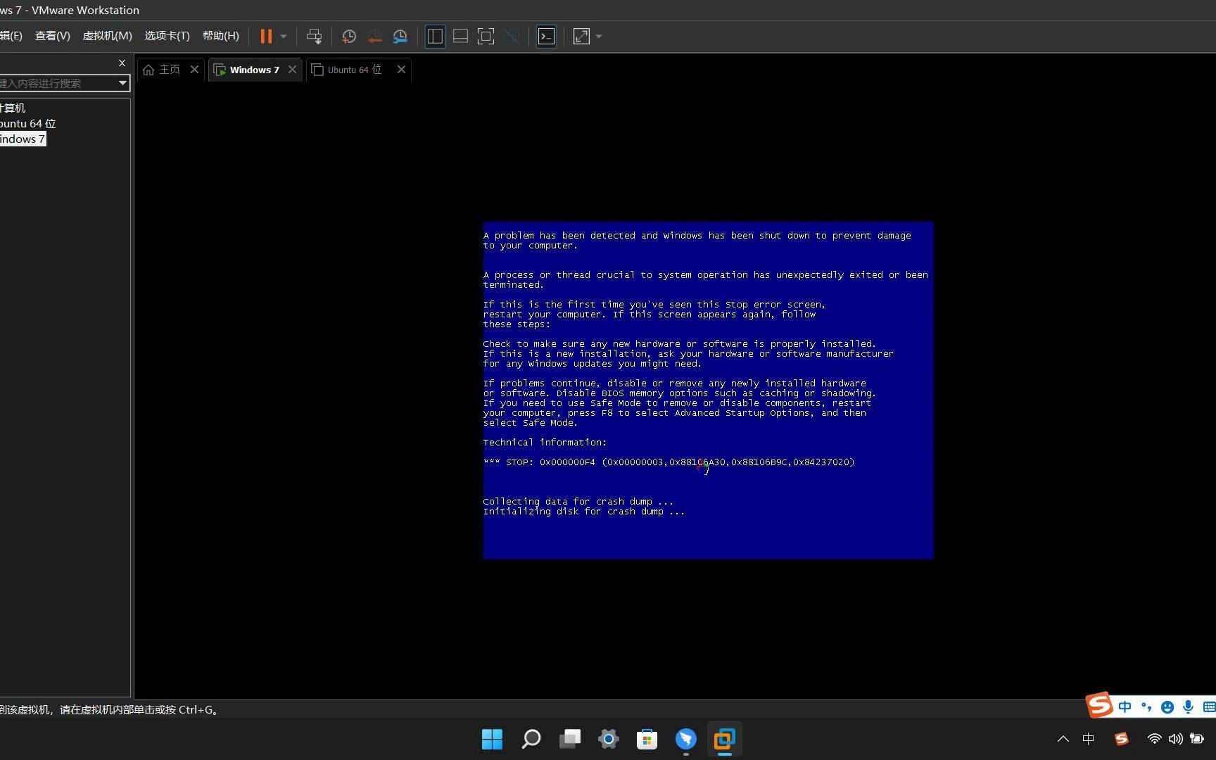Send Ctrl+Alt+Del to the virtual machine
The height and width of the screenshot is (760, 1216).
[x=314, y=37]
